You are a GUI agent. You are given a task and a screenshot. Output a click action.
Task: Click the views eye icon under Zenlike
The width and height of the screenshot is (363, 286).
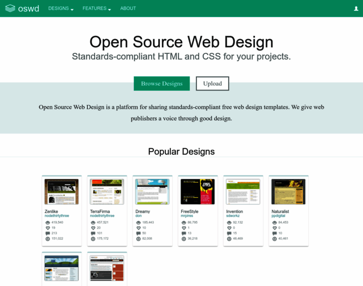tap(47, 223)
